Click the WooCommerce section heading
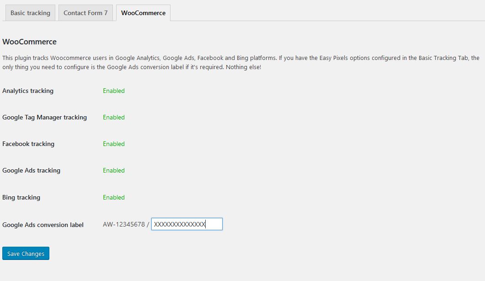 (x=30, y=42)
